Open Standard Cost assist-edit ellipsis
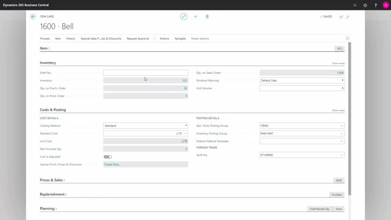Screen dimensions: 391x220 click(185, 133)
